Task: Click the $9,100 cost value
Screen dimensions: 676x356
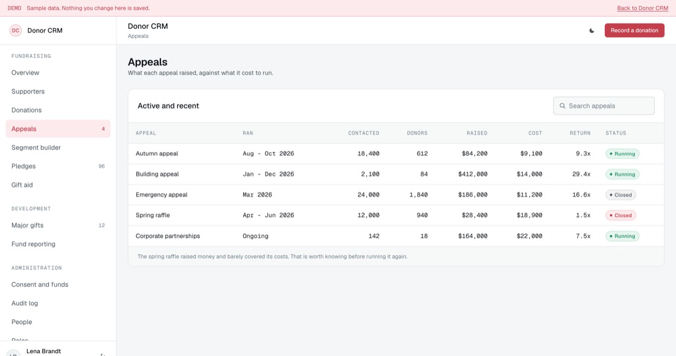Action: coord(531,154)
